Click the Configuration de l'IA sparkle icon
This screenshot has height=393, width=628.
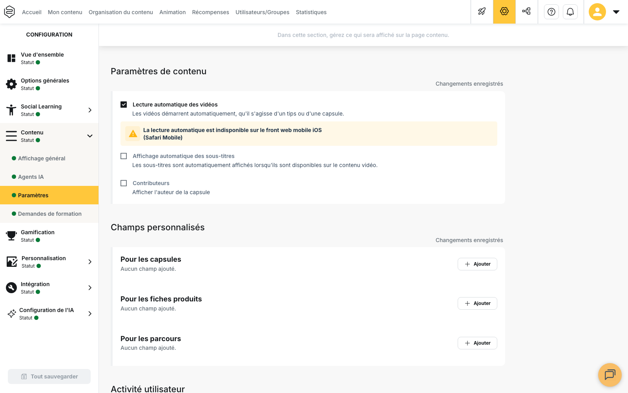click(x=12, y=314)
